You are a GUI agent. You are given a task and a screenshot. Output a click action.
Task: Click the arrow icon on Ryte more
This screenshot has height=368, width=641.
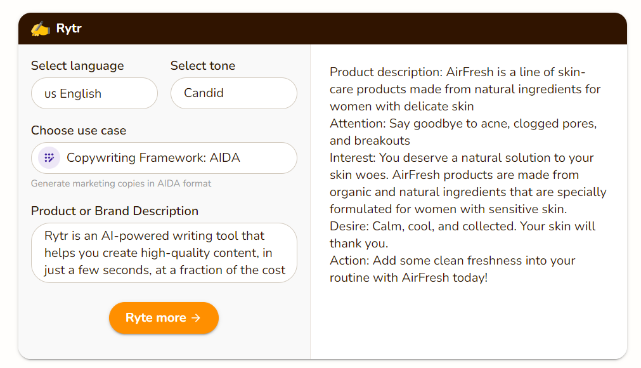pos(196,318)
